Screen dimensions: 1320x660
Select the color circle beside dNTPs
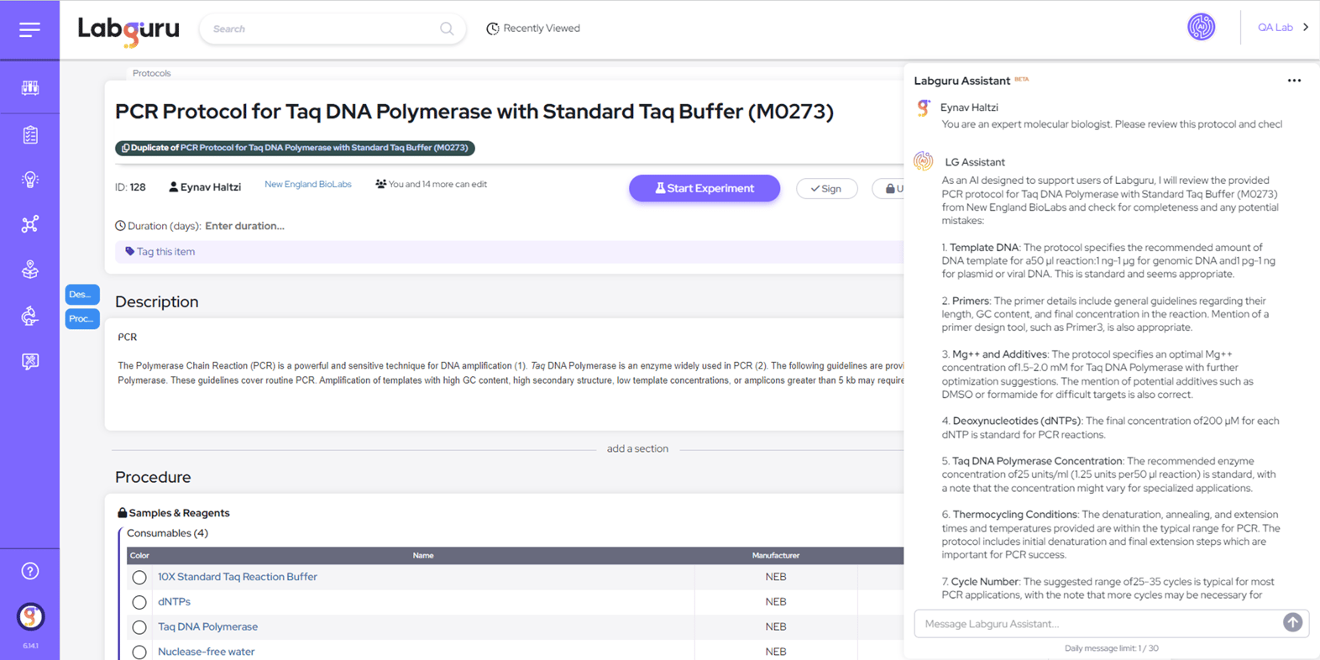[139, 602]
